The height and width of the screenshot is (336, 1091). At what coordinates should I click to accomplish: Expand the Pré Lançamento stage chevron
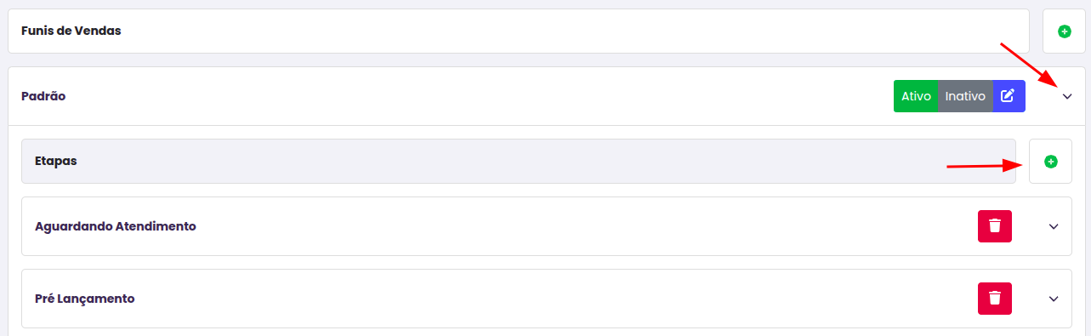pos(1054,299)
